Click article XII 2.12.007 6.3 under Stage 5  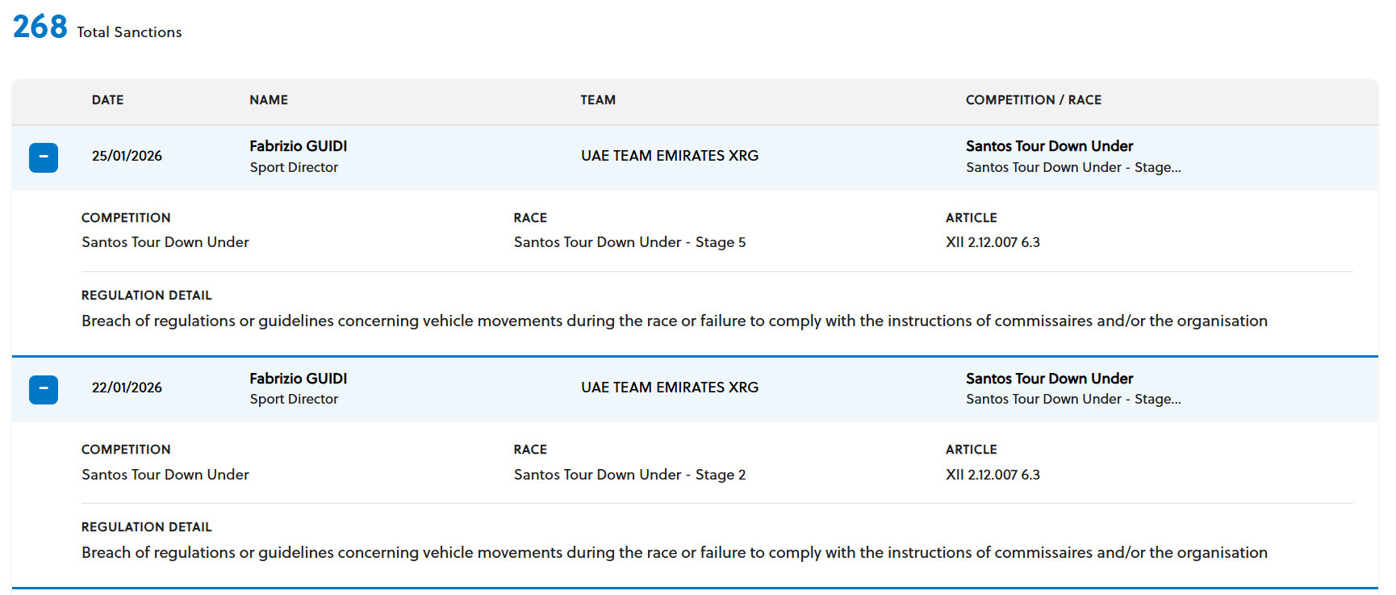[993, 242]
